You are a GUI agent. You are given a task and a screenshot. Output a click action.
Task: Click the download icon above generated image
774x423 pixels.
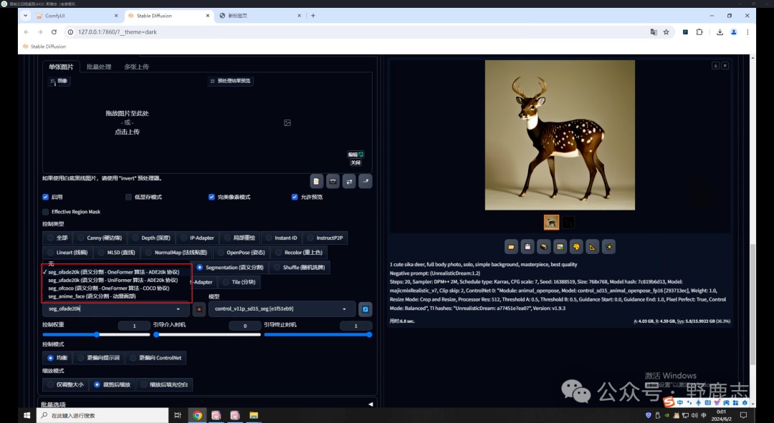tap(715, 66)
